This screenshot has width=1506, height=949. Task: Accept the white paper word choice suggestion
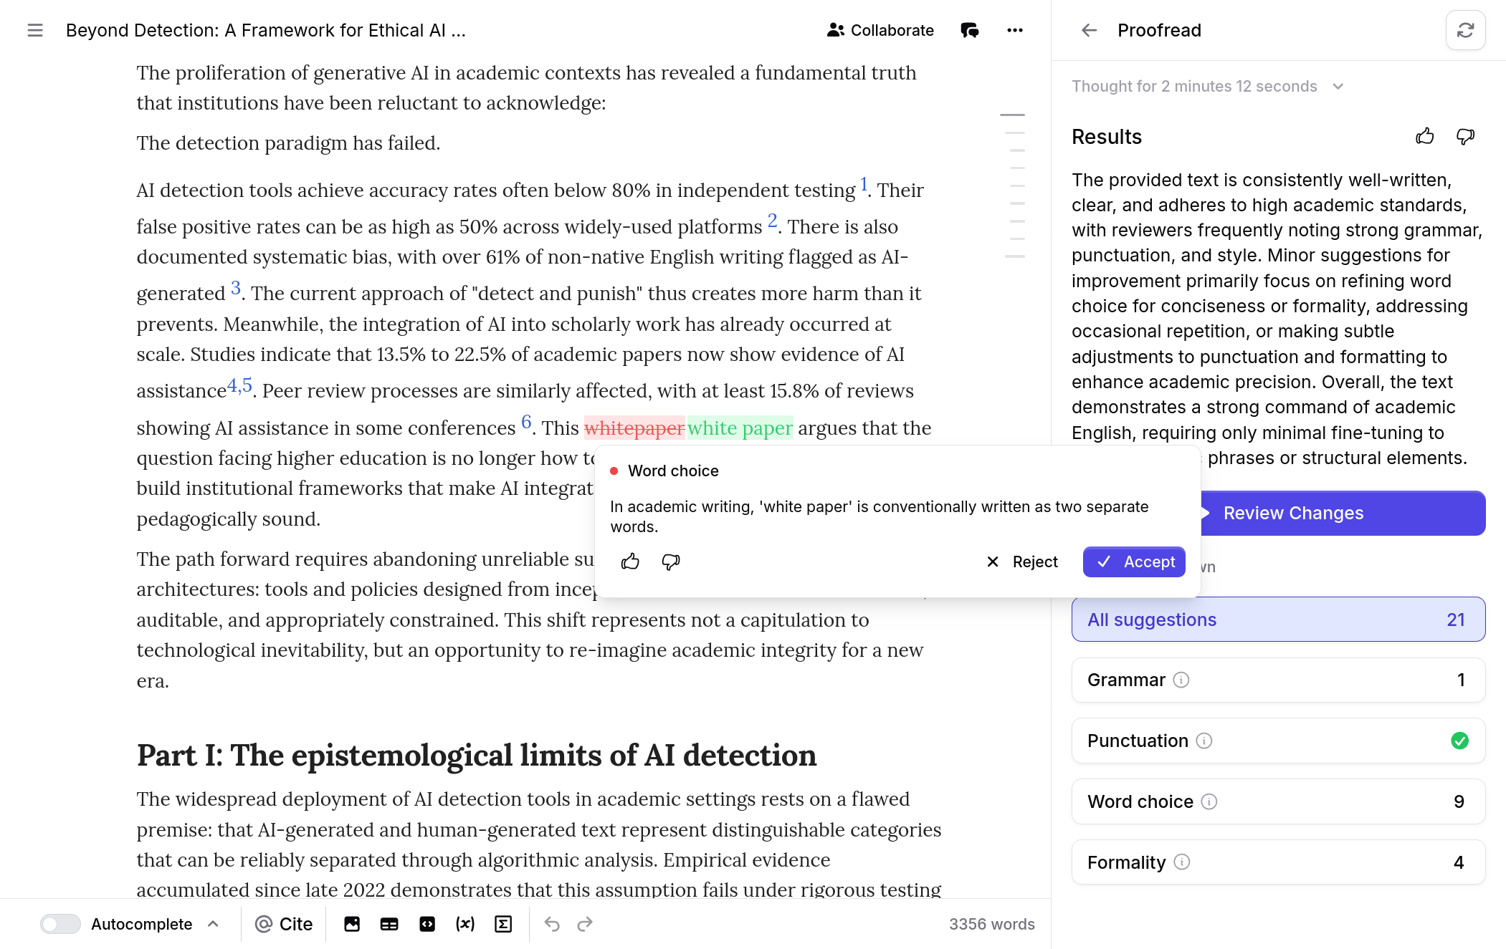coord(1133,562)
